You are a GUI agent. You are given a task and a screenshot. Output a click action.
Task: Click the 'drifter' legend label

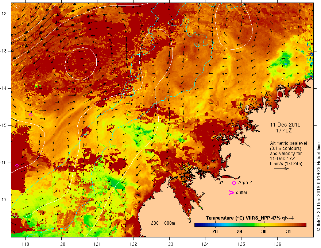241,193
